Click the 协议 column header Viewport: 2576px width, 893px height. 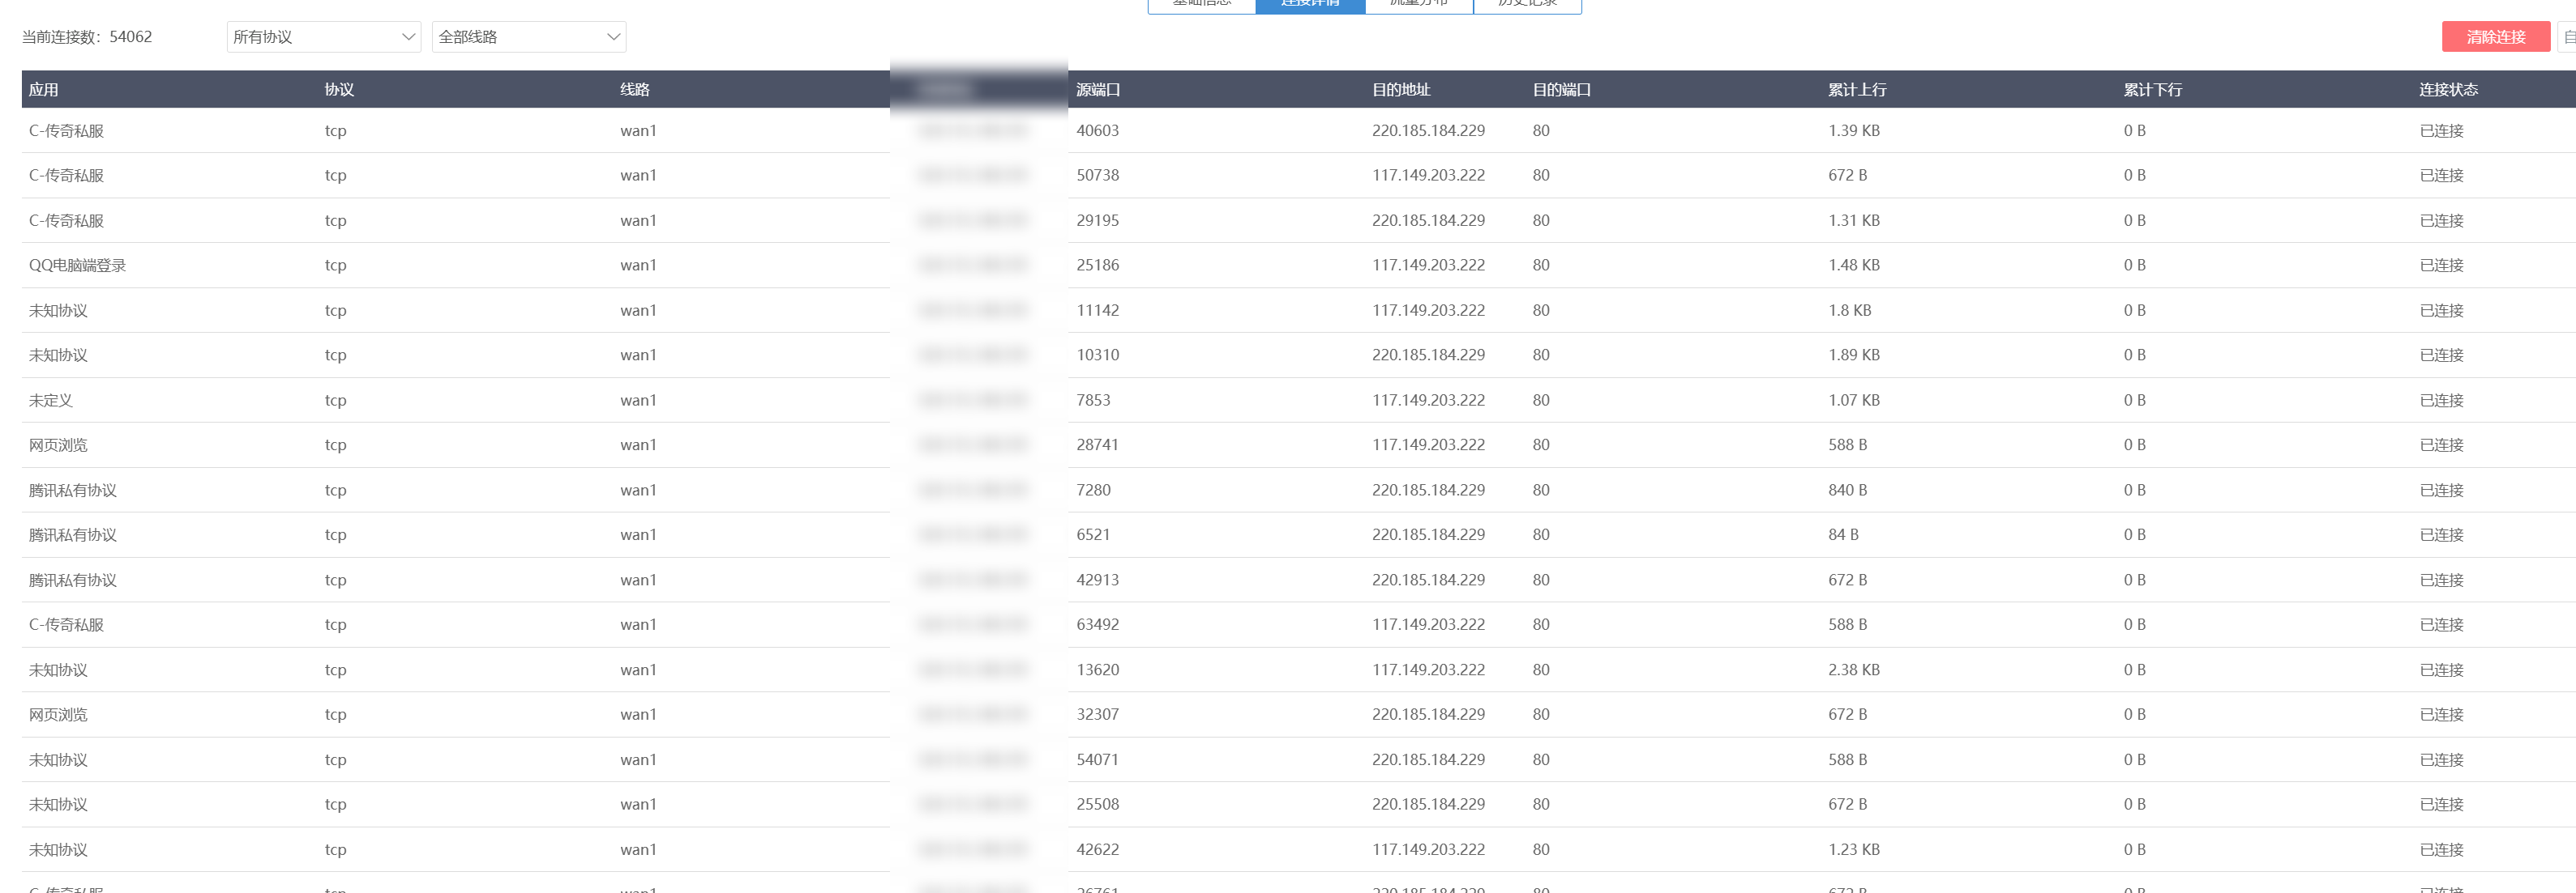click(336, 89)
